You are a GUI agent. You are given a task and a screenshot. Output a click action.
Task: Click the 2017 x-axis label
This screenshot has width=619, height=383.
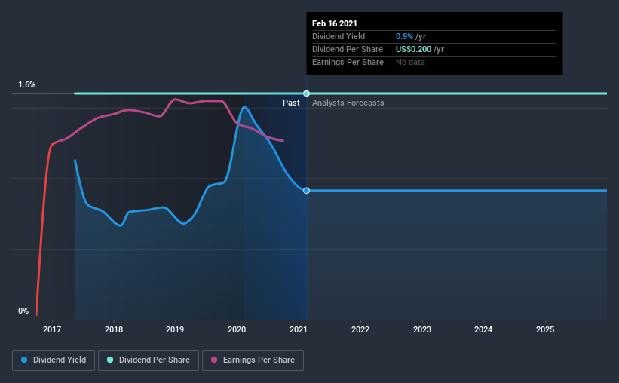click(x=52, y=329)
